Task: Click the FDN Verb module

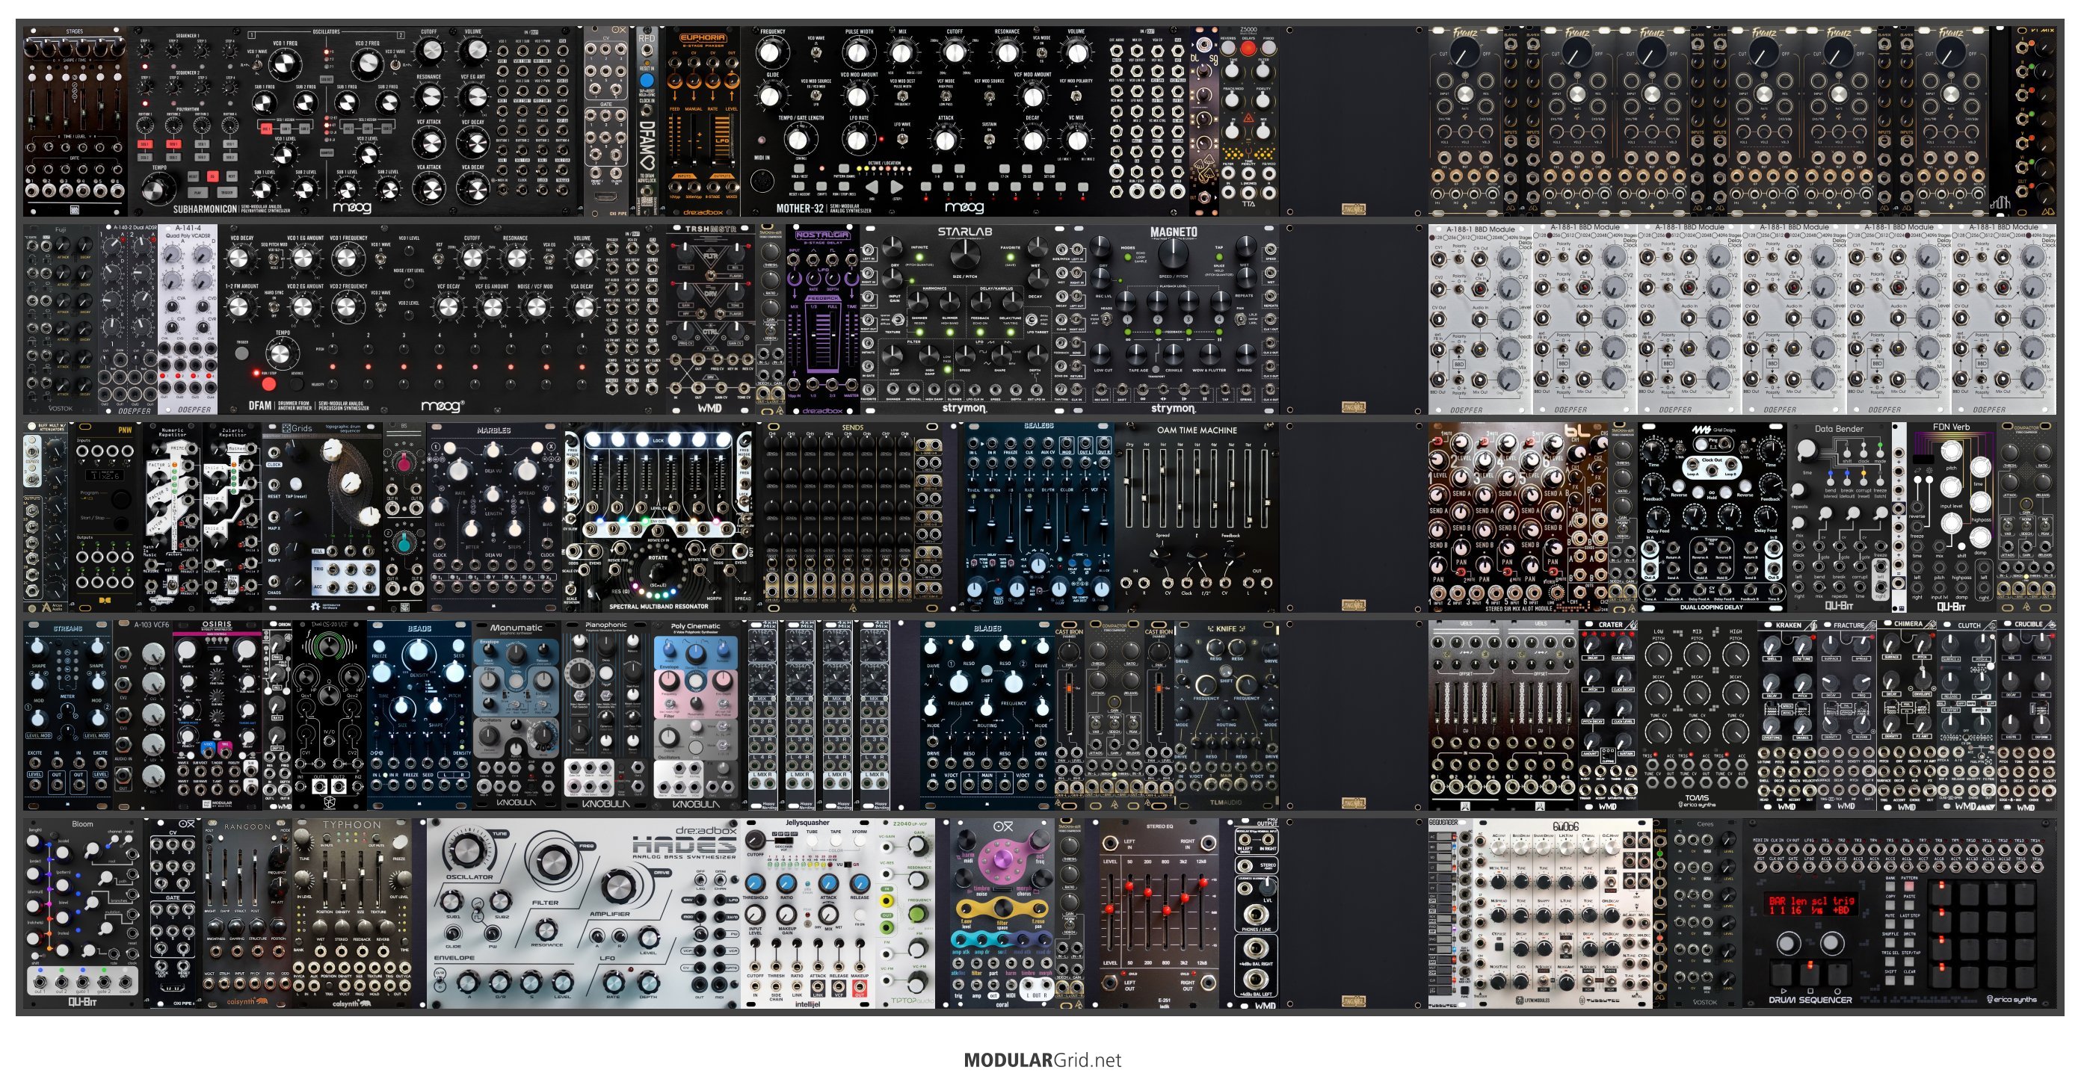Action: click(x=1952, y=516)
